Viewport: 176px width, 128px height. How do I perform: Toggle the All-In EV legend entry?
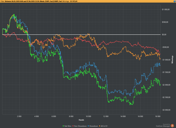click(103, 126)
